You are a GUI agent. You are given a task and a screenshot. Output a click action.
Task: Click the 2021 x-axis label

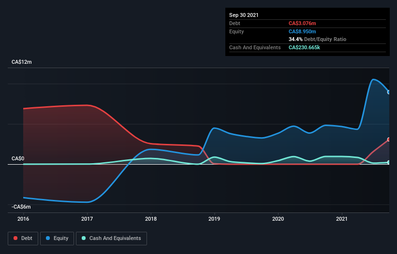(342, 219)
